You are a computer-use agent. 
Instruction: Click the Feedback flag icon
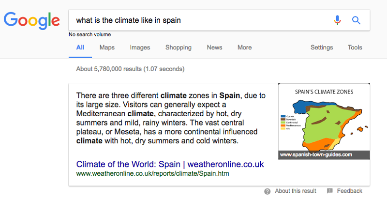click(330, 191)
